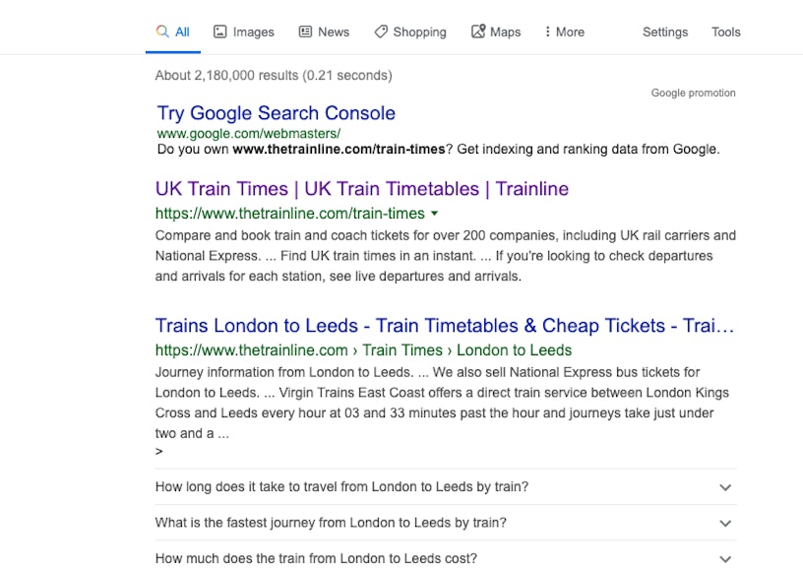Open the News results tab
The image size is (803, 572).
[x=333, y=32]
